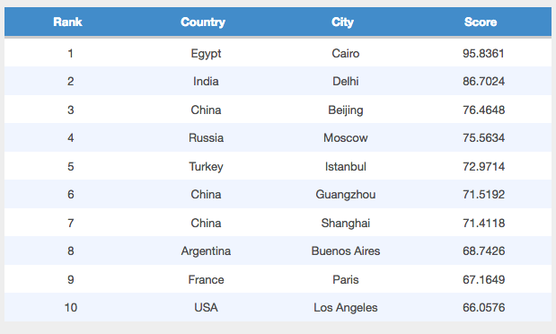This screenshot has height=334, width=556.
Task: Select the Paris city cell
Action: (346, 280)
